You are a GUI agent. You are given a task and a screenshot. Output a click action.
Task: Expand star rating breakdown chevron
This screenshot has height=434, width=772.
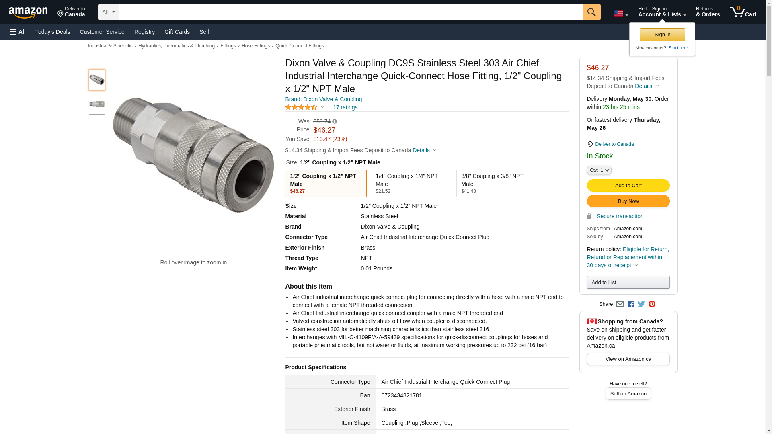[x=322, y=107]
